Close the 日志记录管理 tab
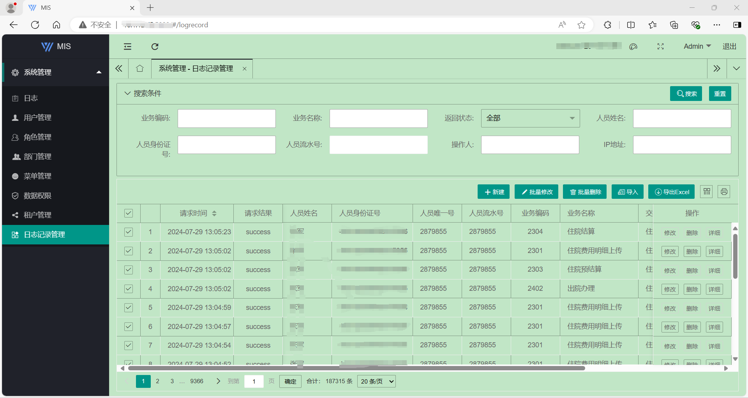The height and width of the screenshot is (398, 748). 245,69
